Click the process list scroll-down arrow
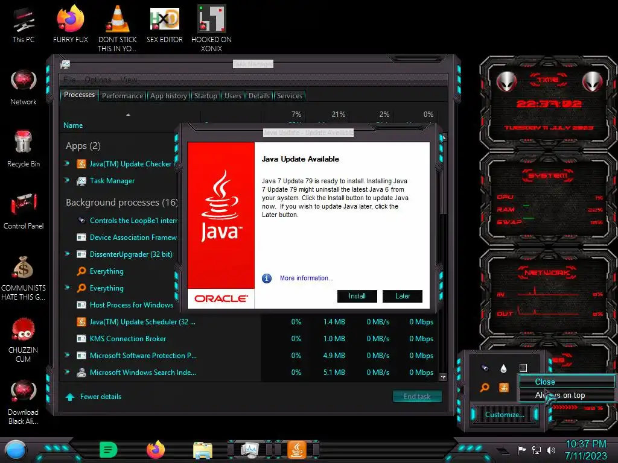The image size is (618, 463). point(443,377)
